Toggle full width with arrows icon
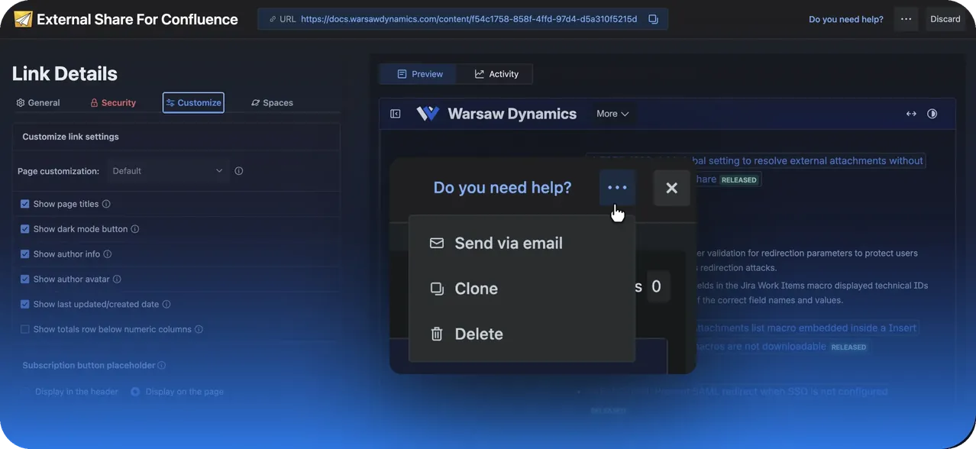 (911, 114)
